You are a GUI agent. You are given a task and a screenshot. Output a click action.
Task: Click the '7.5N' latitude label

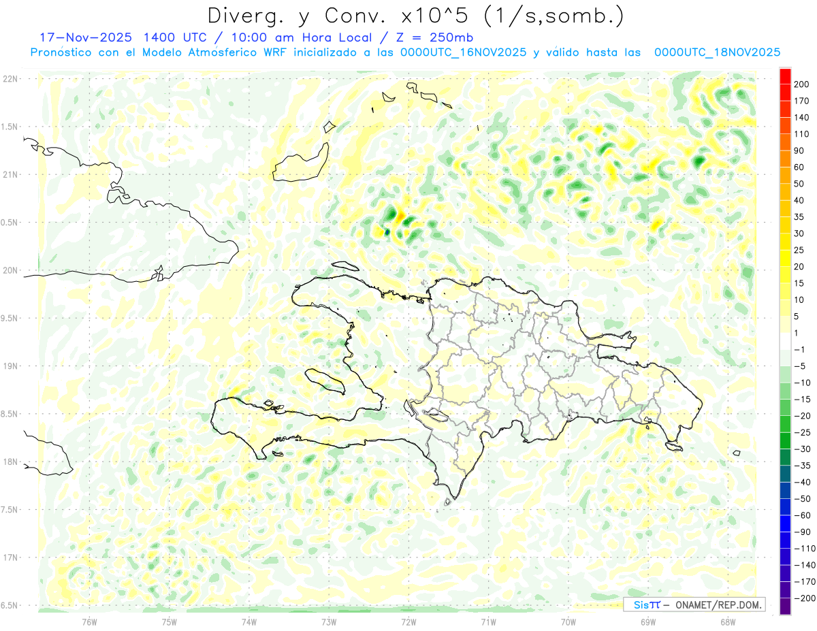pyautogui.click(x=8, y=510)
